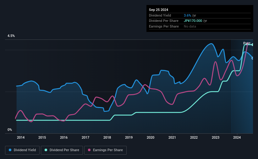Click the JP¥170.000 dividend value
The width and height of the screenshot is (258, 159).
click(x=193, y=21)
